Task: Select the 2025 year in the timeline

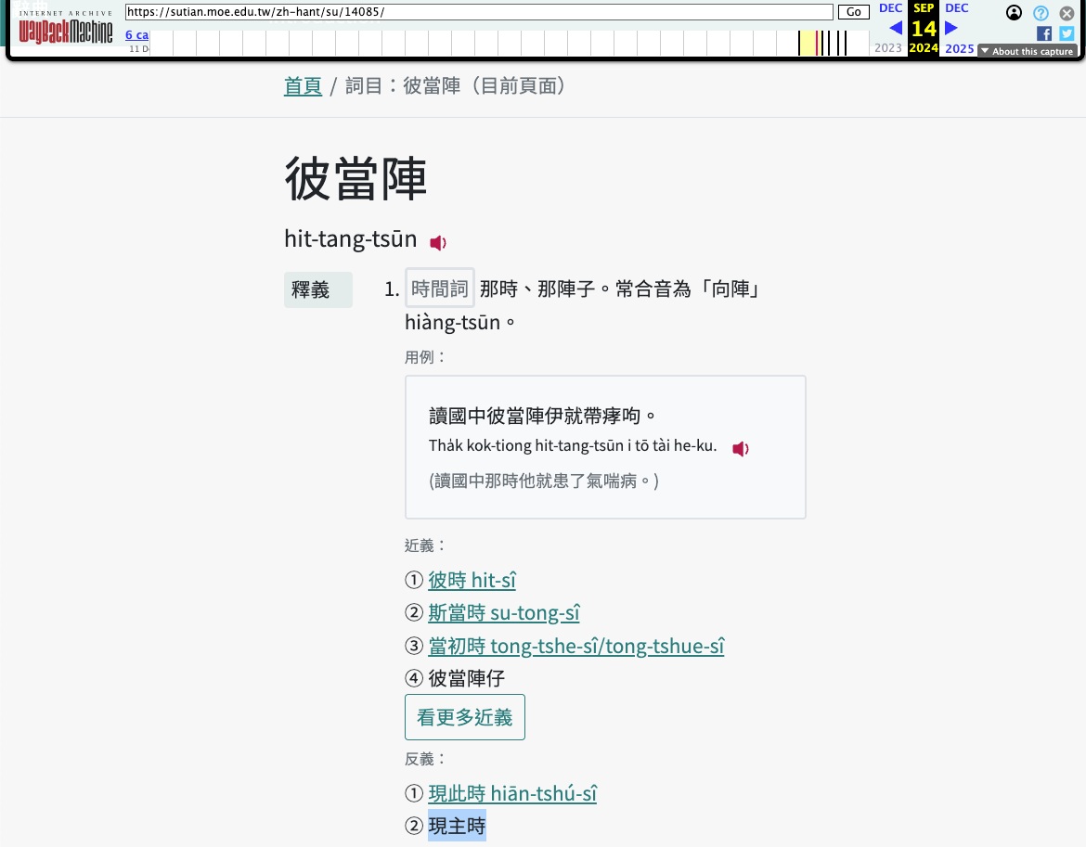Action: pos(959,48)
